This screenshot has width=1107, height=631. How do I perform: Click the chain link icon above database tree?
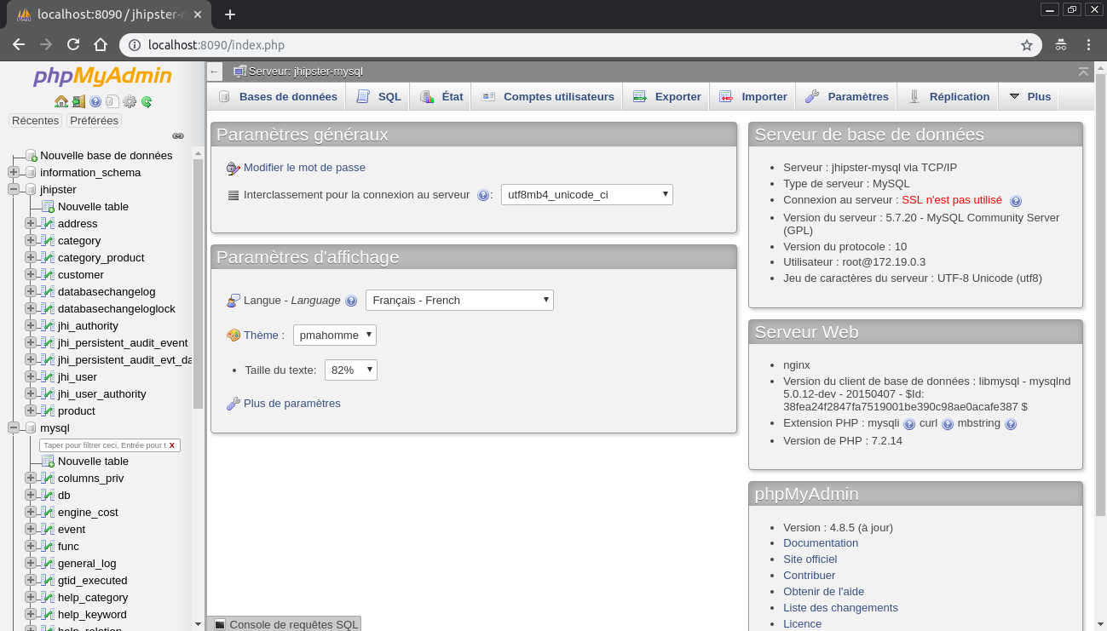[x=178, y=135]
